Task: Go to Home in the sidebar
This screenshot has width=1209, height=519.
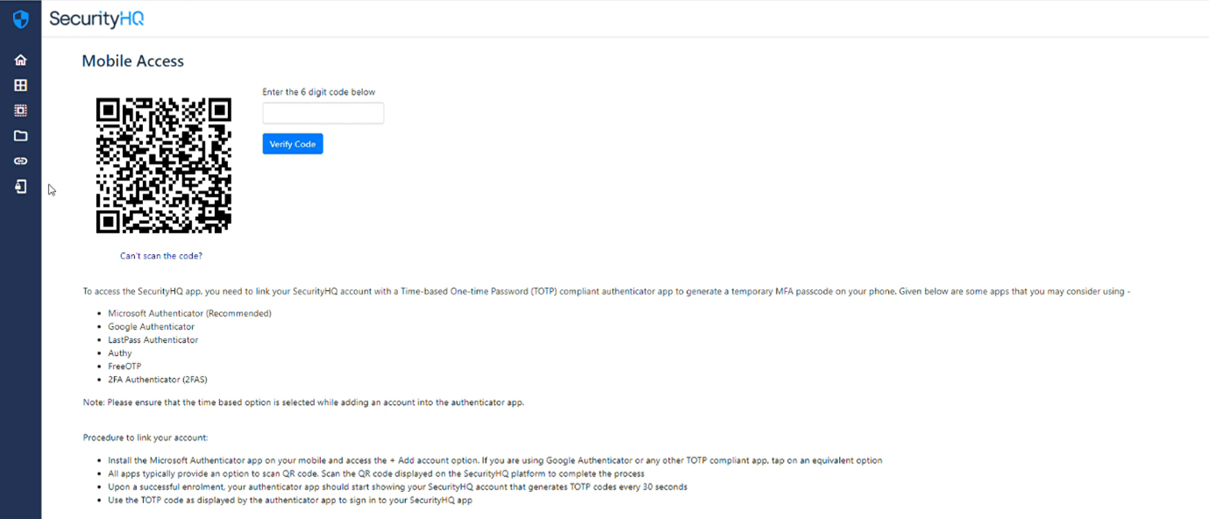Action: pos(20,60)
